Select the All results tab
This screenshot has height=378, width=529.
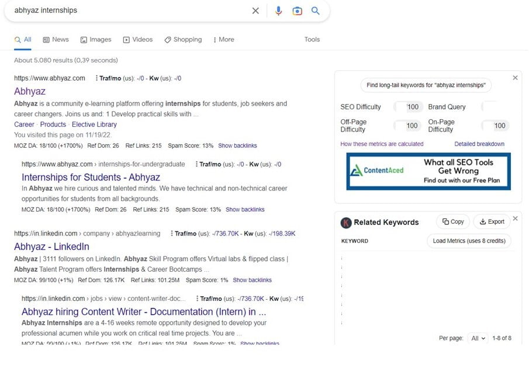[23, 40]
